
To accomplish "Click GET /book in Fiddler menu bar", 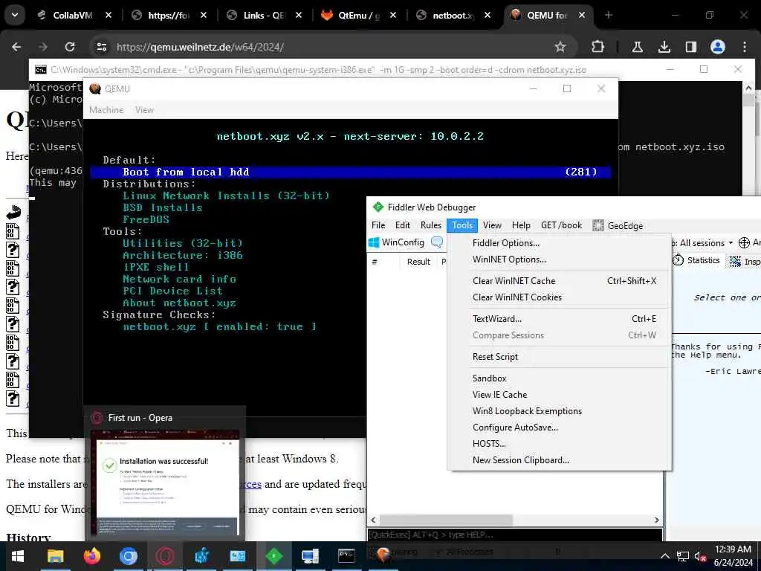I will point(562,225).
